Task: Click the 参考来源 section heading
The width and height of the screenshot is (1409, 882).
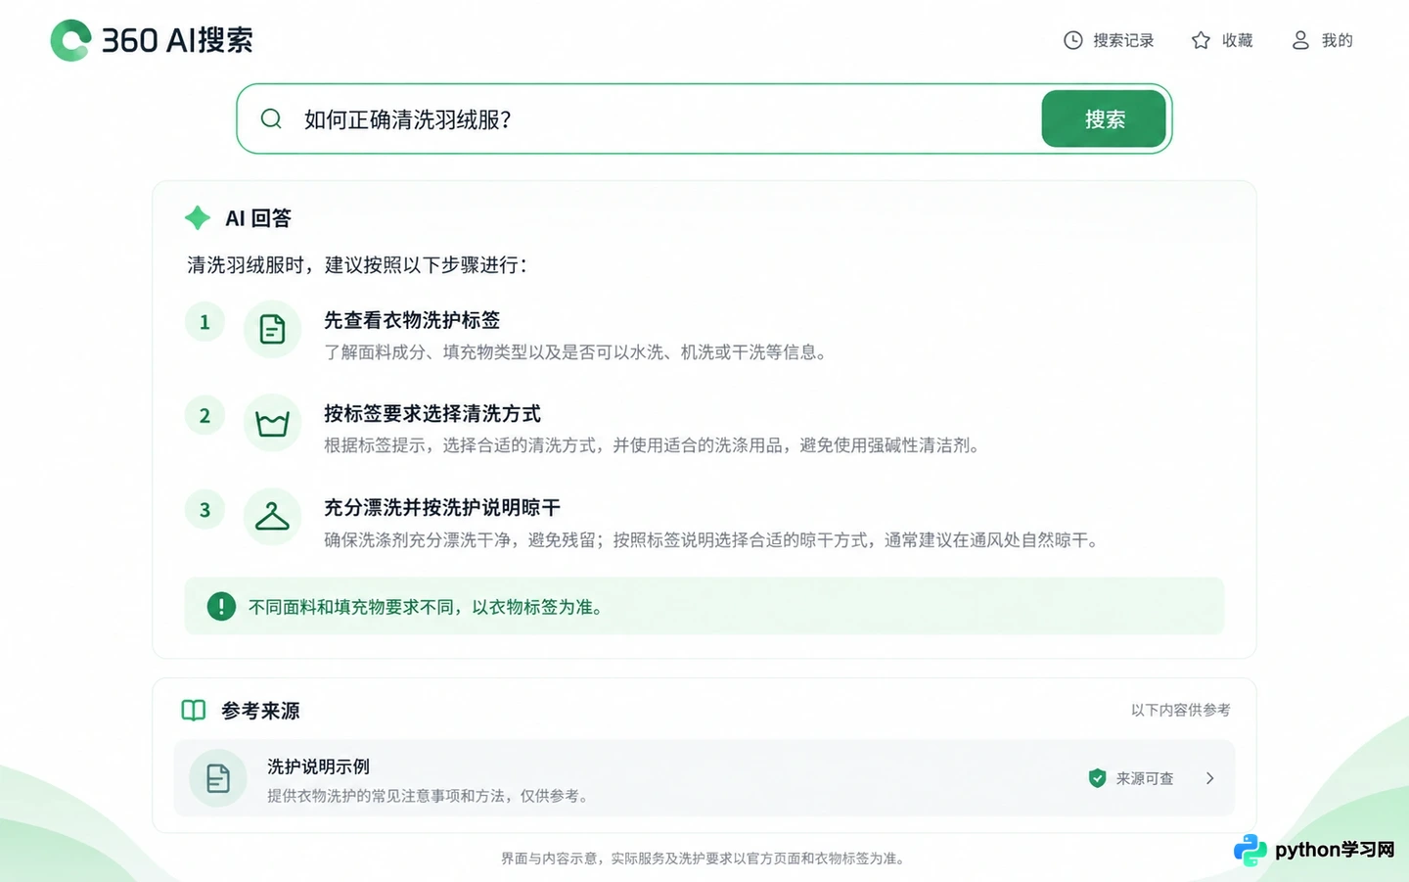Action: pos(260,711)
